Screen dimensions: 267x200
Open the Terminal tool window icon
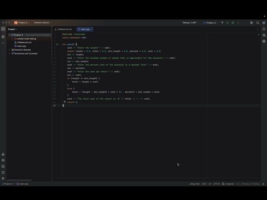click(3, 166)
